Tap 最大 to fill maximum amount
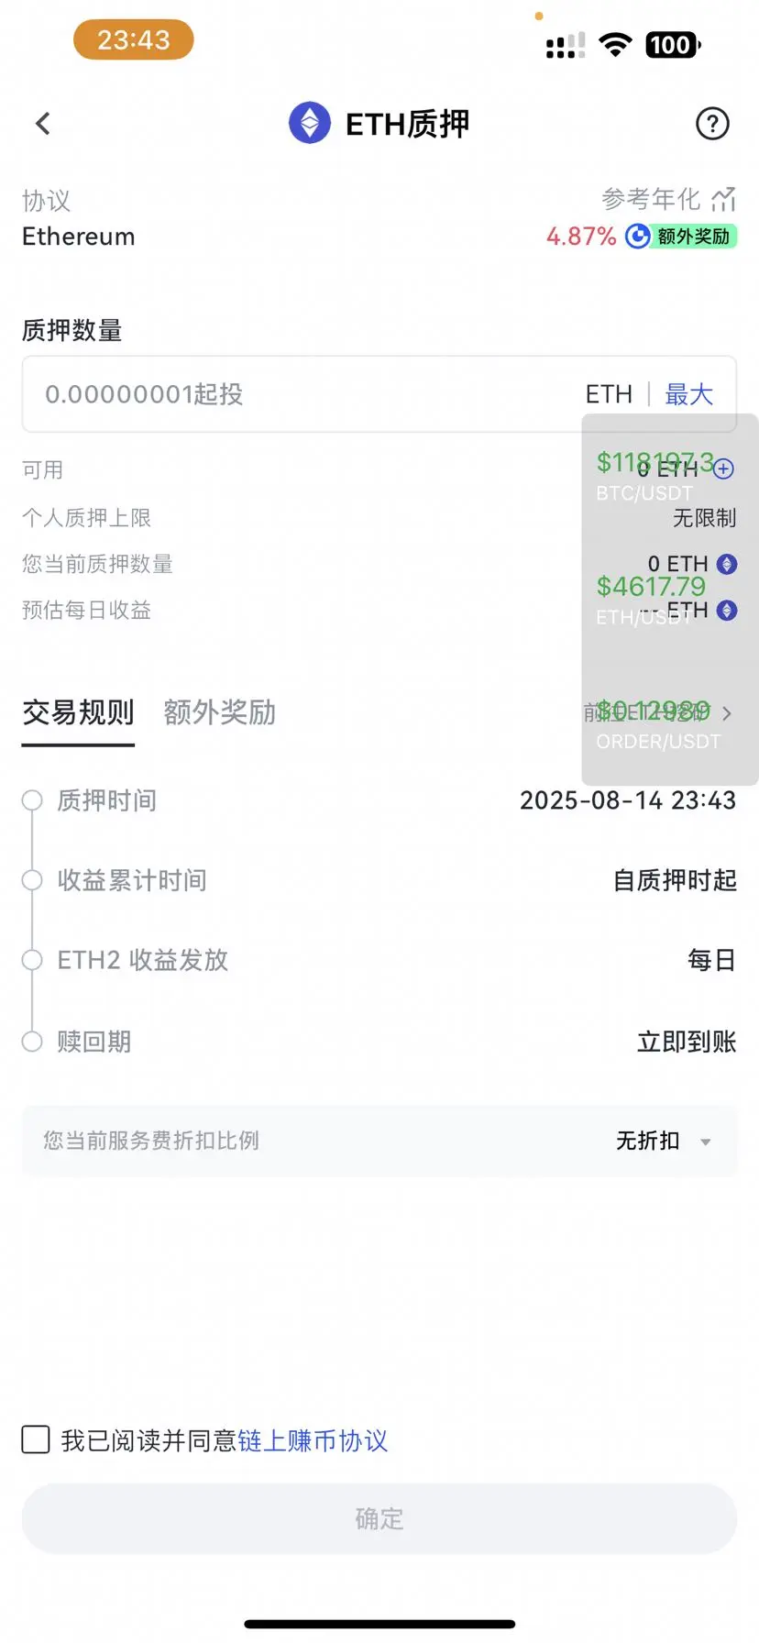 click(x=688, y=394)
